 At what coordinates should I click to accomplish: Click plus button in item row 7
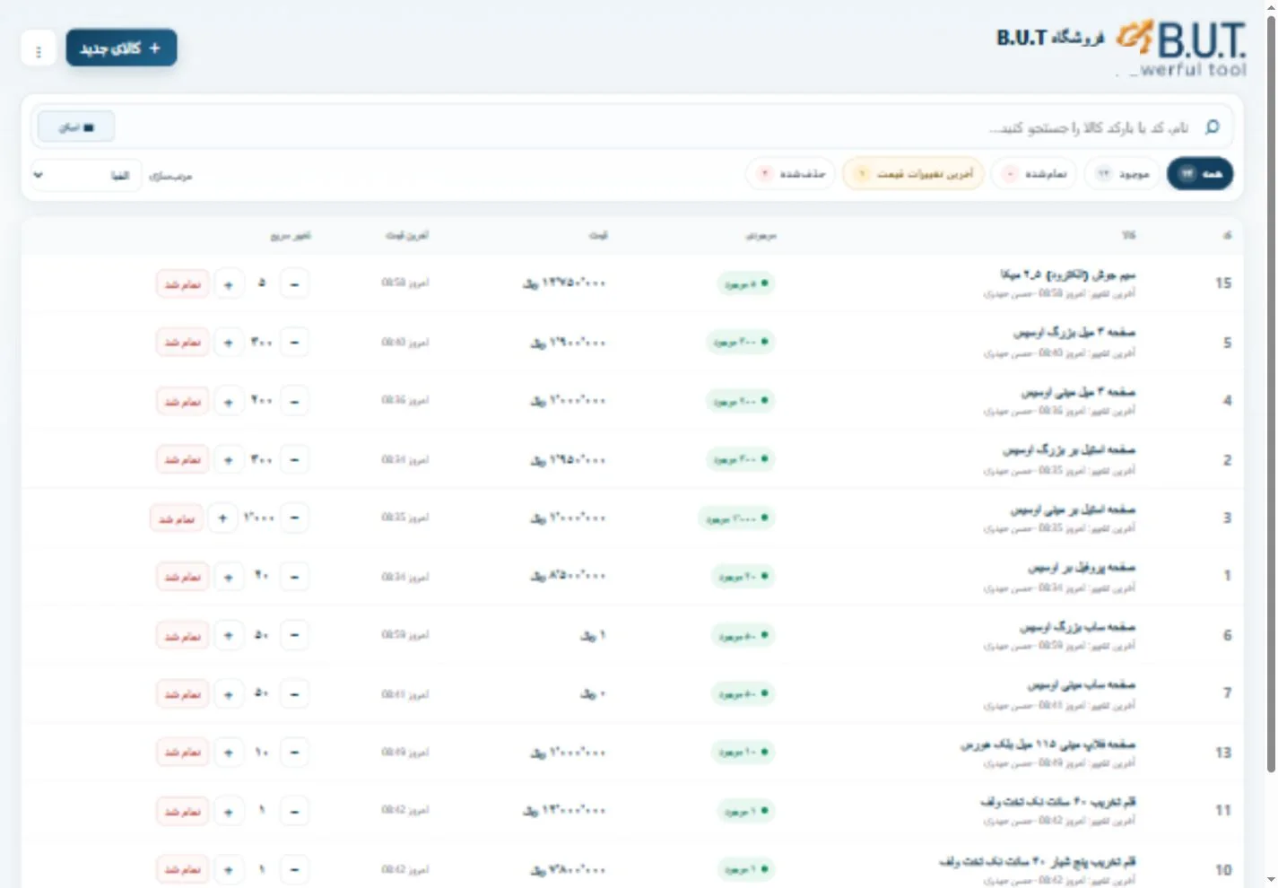(x=229, y=694)
